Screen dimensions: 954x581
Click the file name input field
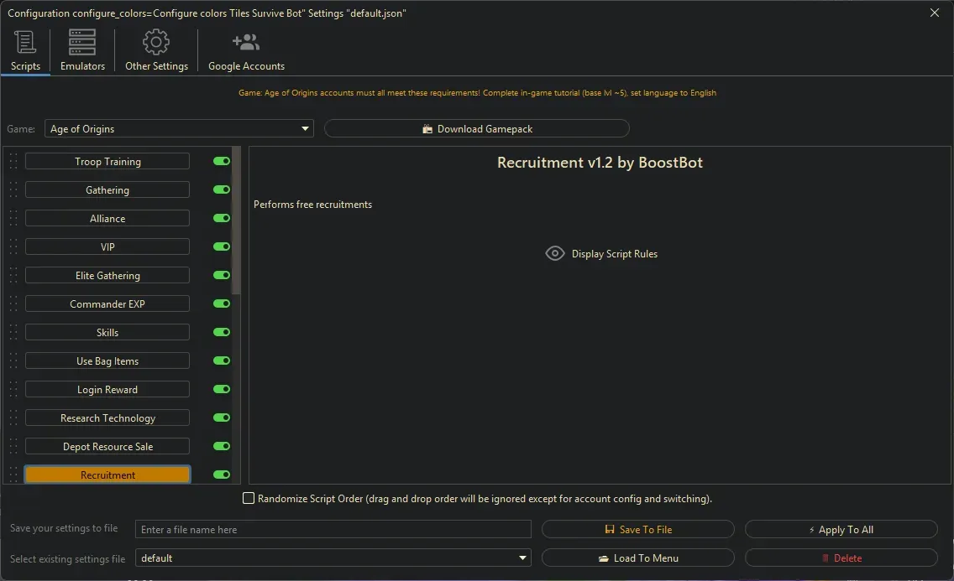[x=333, y=528]
